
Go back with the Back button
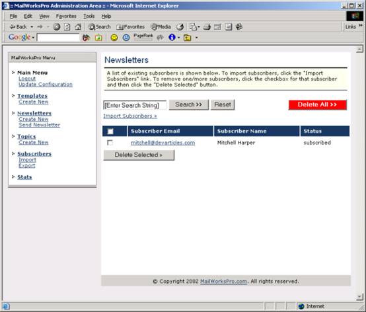(18, 27)
